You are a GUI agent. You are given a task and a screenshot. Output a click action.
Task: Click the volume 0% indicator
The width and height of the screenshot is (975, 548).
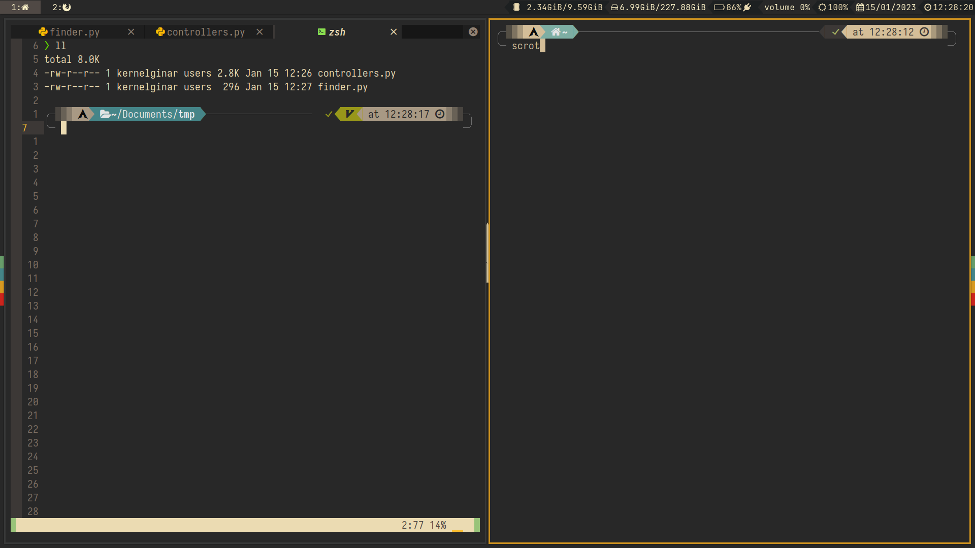(x=787, y=7)
